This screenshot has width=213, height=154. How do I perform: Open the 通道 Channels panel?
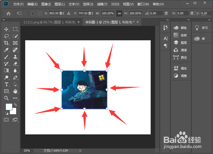(181, 50)
